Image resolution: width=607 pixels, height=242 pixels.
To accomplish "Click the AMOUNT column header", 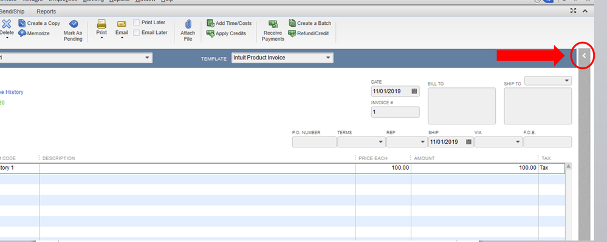I will 424,158.
